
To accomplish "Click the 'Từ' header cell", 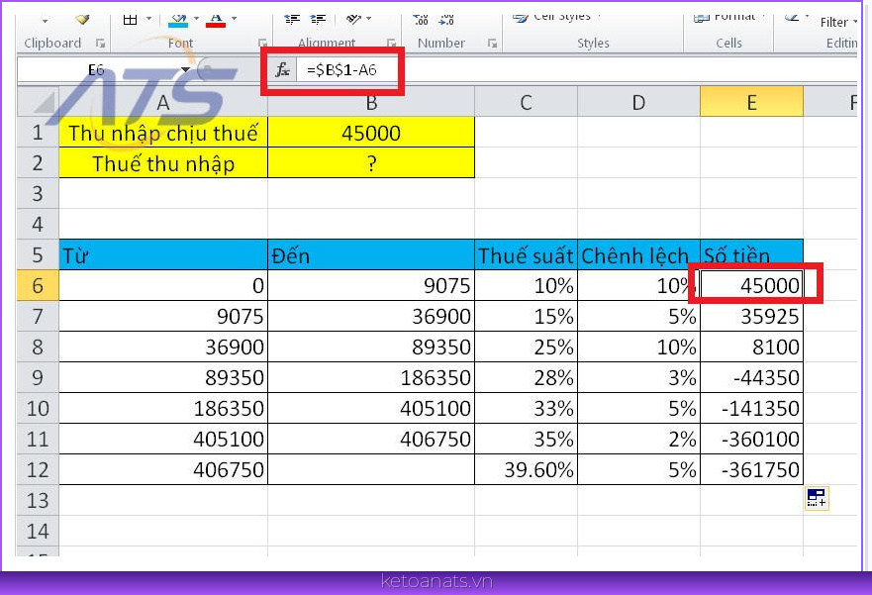I will (x=163, y=255).
